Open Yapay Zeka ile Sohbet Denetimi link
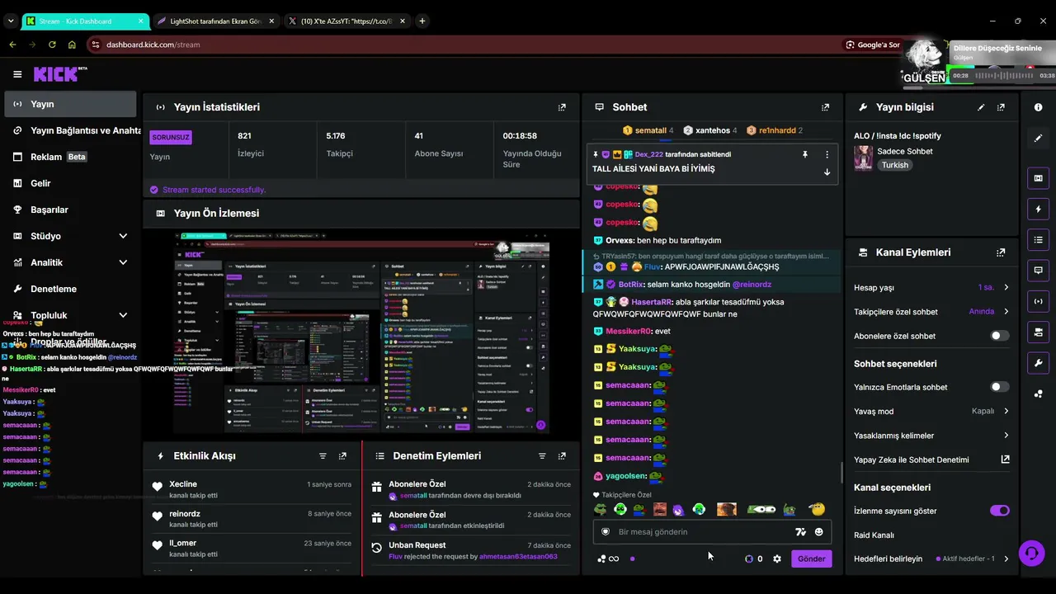Viewport: 1056px width, 594px height. [931, 460]
